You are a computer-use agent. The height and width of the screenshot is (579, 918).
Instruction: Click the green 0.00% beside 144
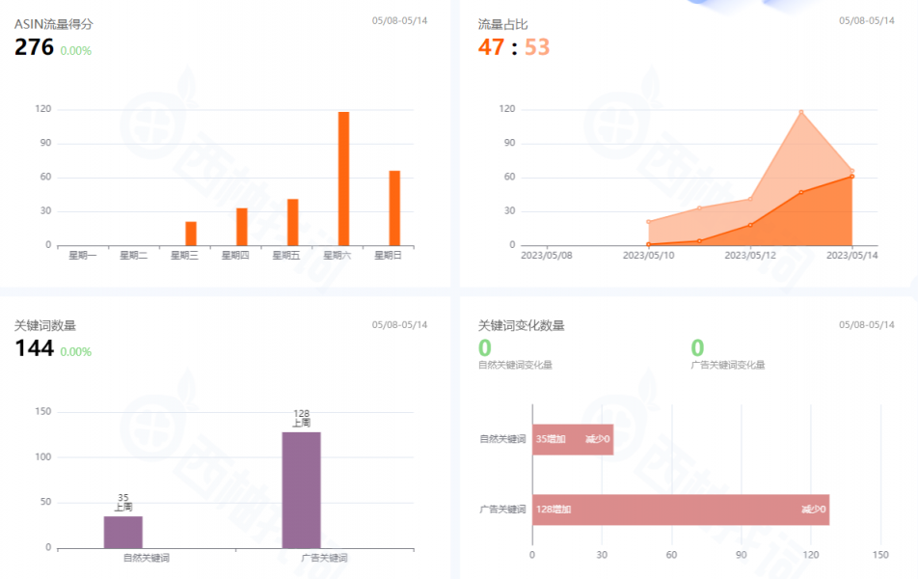(76, 352)
